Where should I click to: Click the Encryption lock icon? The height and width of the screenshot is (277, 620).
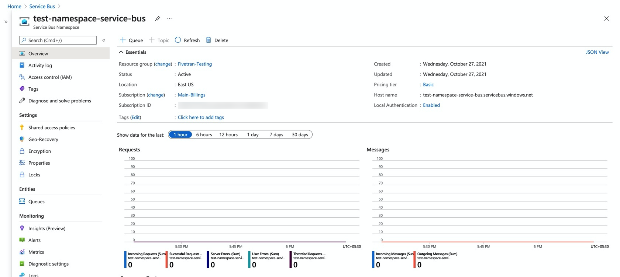pyautogui.click(x=22, y=151)
